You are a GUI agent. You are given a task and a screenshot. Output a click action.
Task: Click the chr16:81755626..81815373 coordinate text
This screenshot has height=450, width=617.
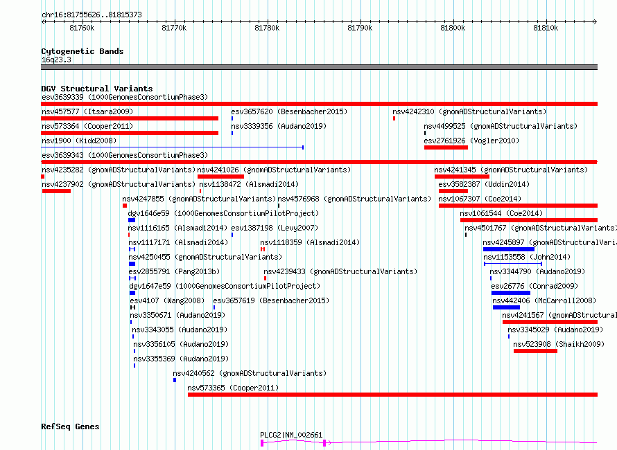tap(92, 15)
